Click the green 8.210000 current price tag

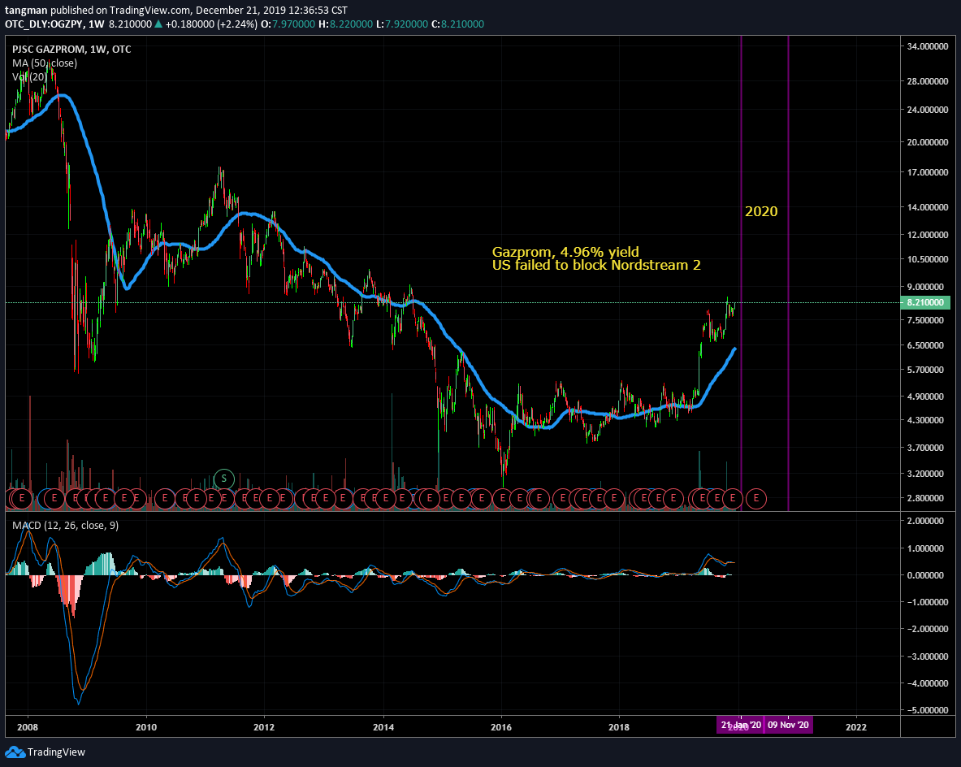coord(924,302)
